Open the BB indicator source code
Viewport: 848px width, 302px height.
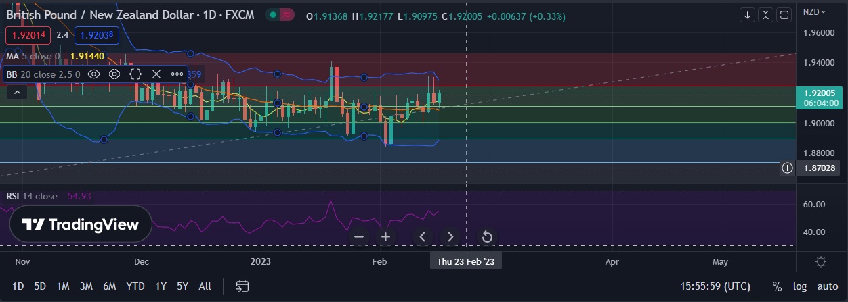135,74
